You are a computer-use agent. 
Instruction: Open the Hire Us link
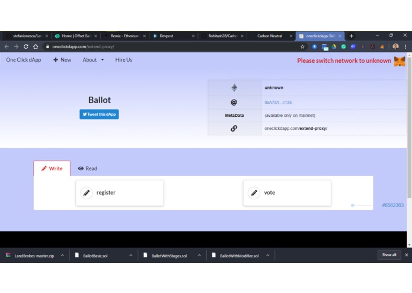pos(124,60)
